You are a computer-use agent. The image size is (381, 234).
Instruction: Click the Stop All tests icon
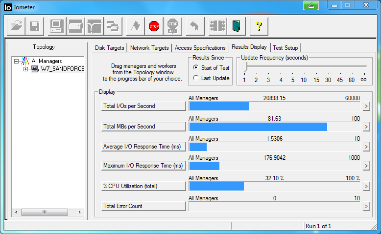coord(173,26)
